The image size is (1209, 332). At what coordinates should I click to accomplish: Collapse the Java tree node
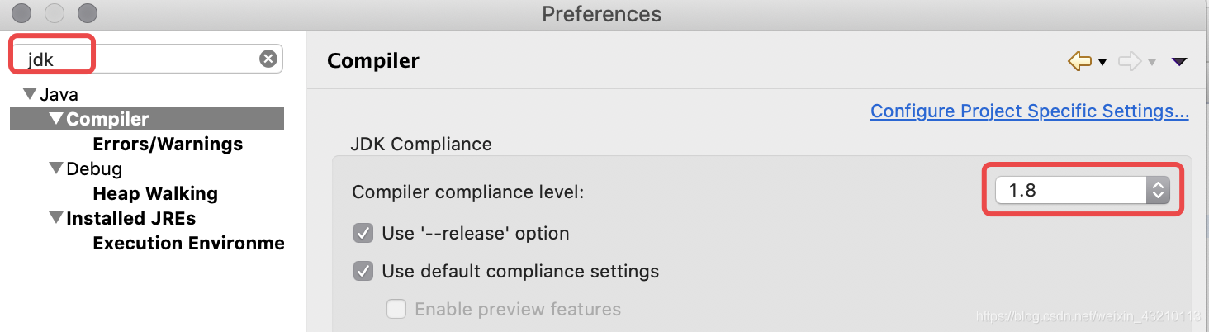[31, 94]
